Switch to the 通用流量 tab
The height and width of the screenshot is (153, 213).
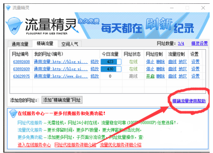pos(20,44)
